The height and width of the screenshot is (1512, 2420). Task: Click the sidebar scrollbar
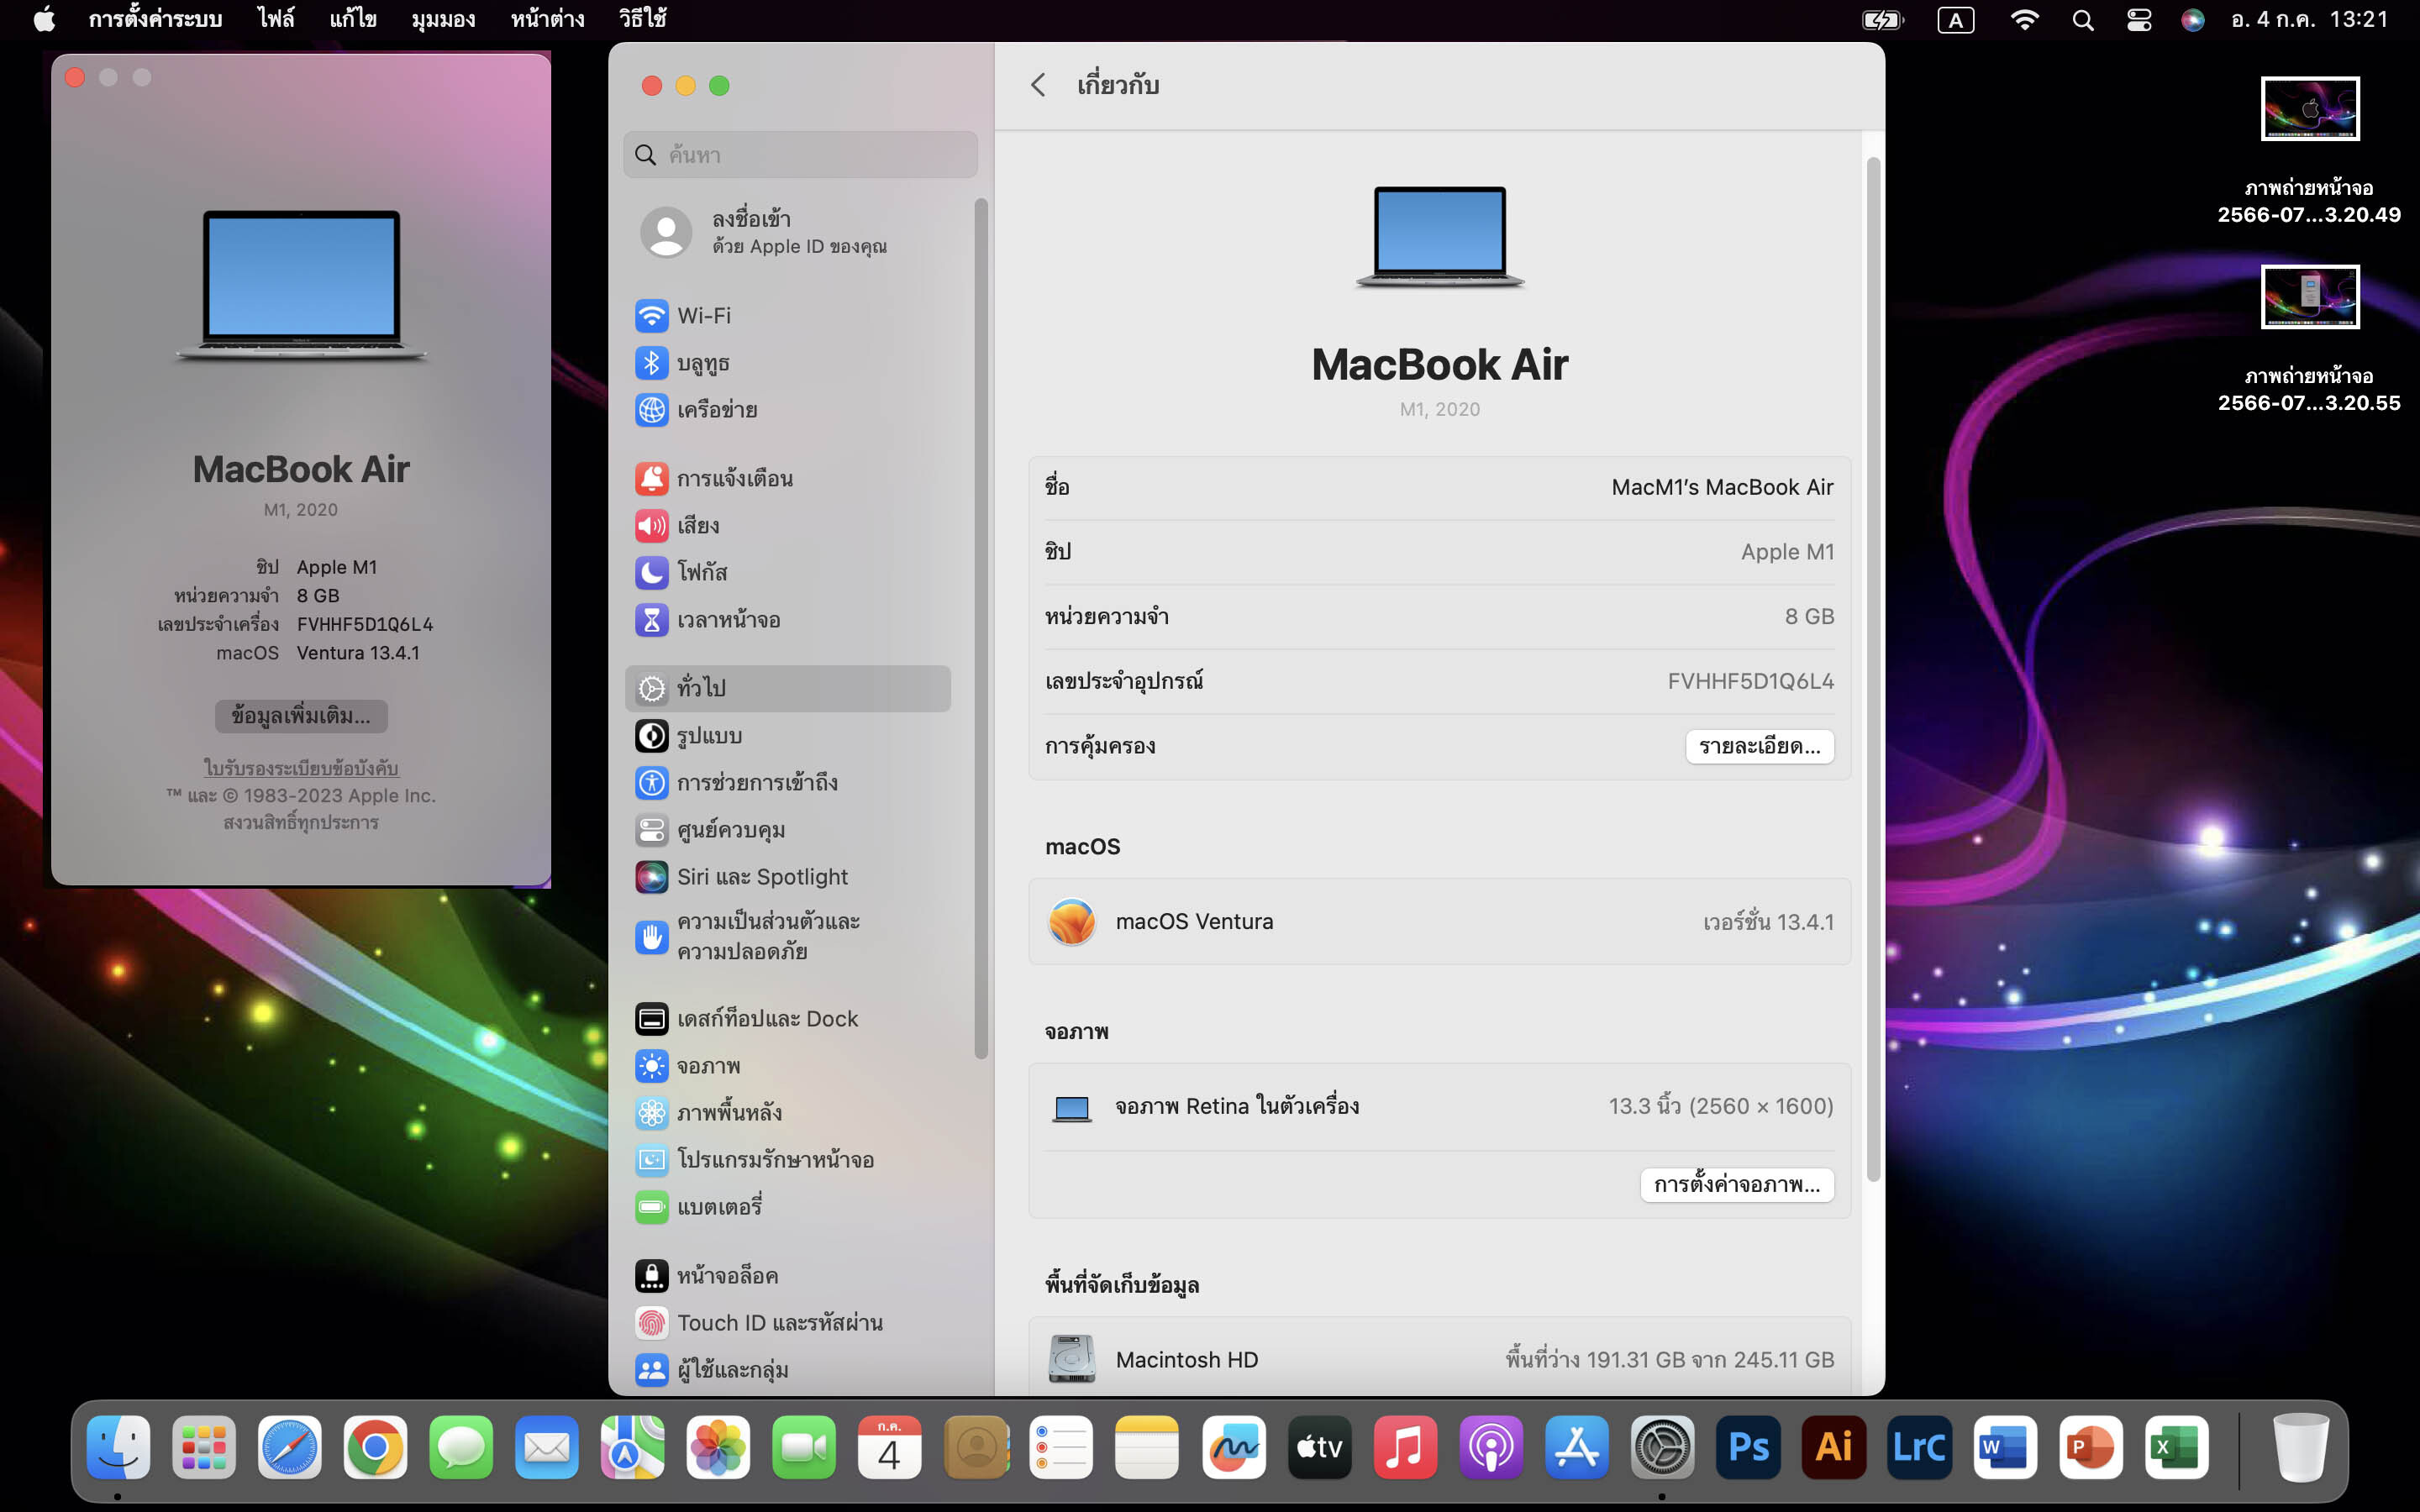coord(981,628)
